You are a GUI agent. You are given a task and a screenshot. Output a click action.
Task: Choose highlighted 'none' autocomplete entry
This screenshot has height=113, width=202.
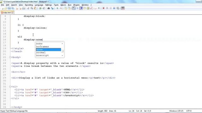point(48,50)
